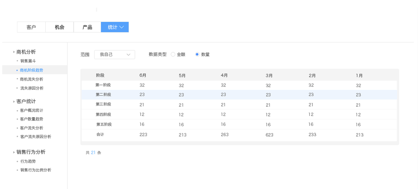
Task: Switch to the 客户 tab
Action: [31, 27]
